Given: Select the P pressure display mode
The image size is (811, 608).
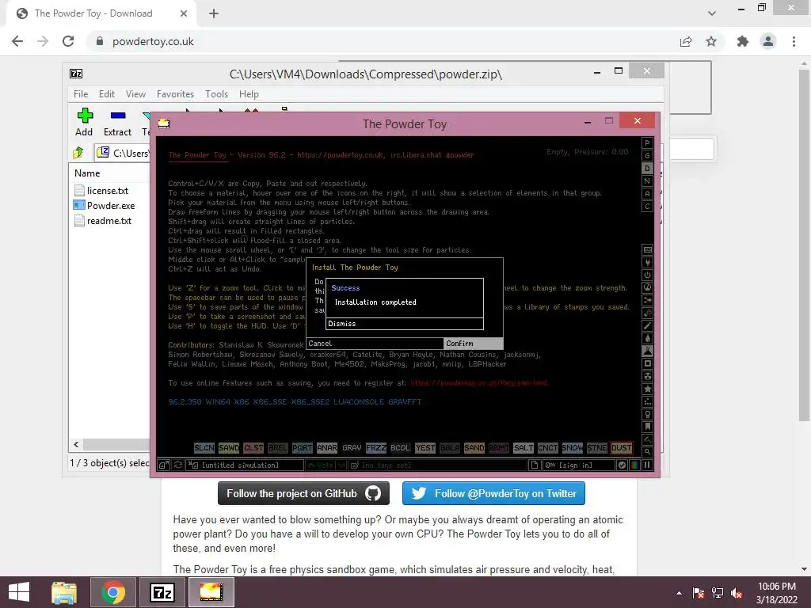Looking at the screenshot, I should click(x=647, y=143).
